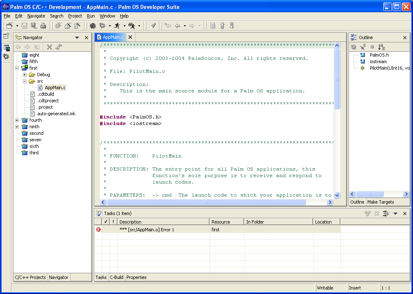The image size is (413, 294).
Task: Expand the Debug folder in Navigator
Action: 25,75
